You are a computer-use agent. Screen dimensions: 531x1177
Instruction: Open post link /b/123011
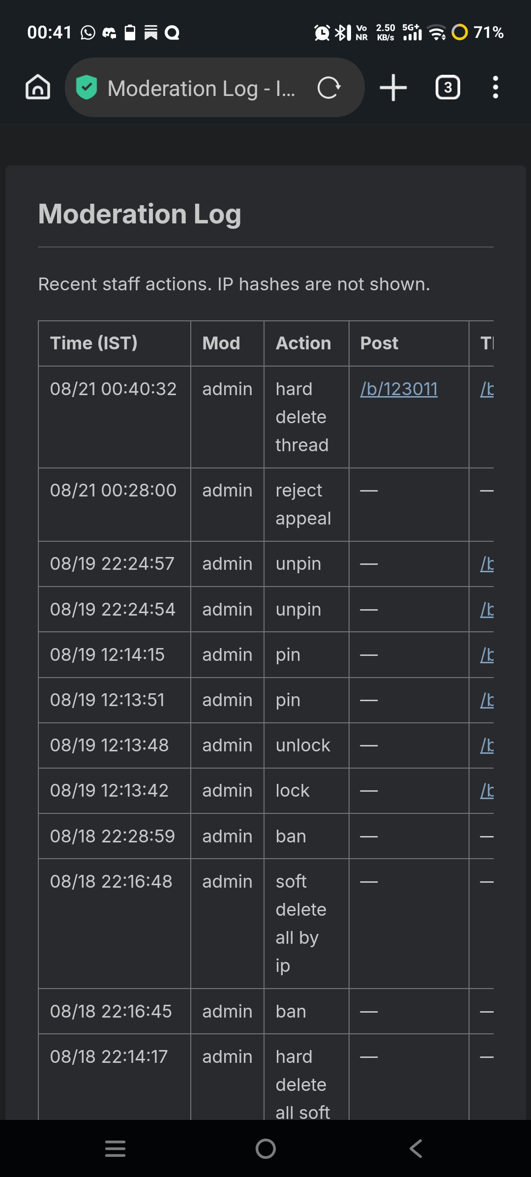point(399,389)
